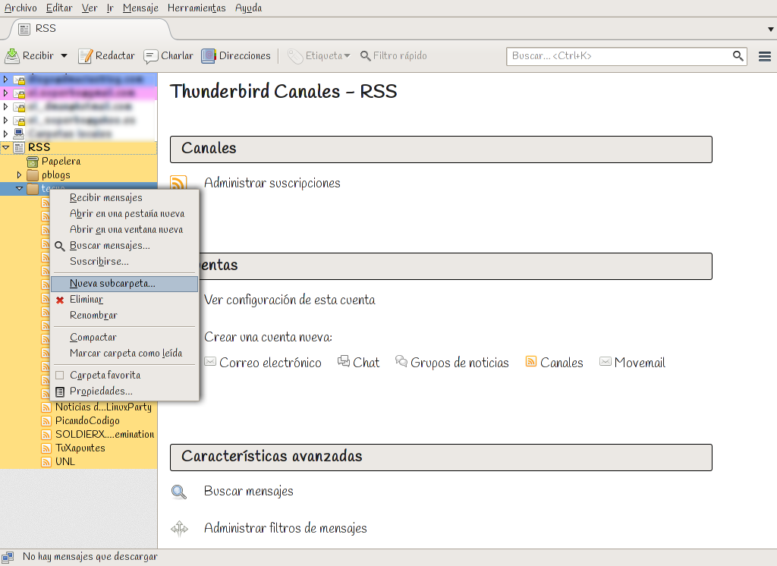Image resolution: width=777 pixels, height=566 pixels.
Task: Open Ver configuración de esta cuenta
Action: pos(290,300)
